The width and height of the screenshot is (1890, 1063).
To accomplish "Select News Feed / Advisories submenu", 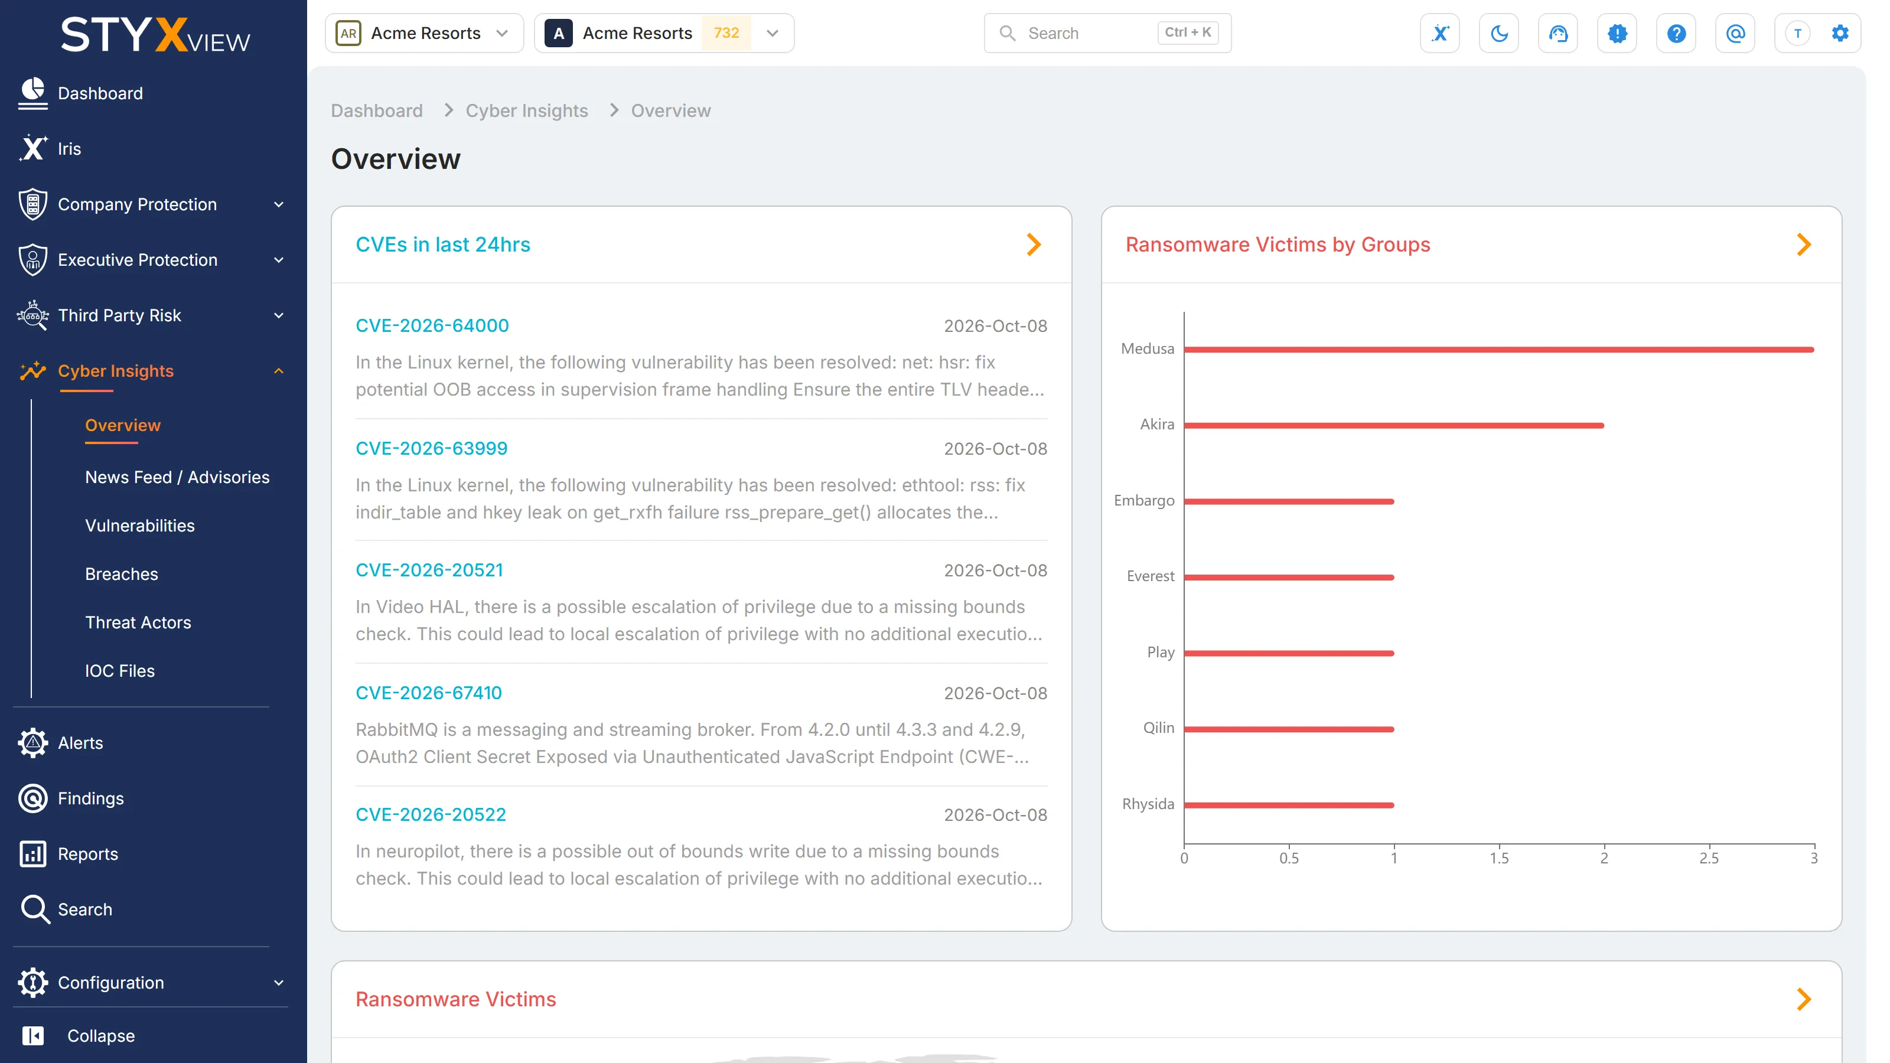I will point(177,477).
